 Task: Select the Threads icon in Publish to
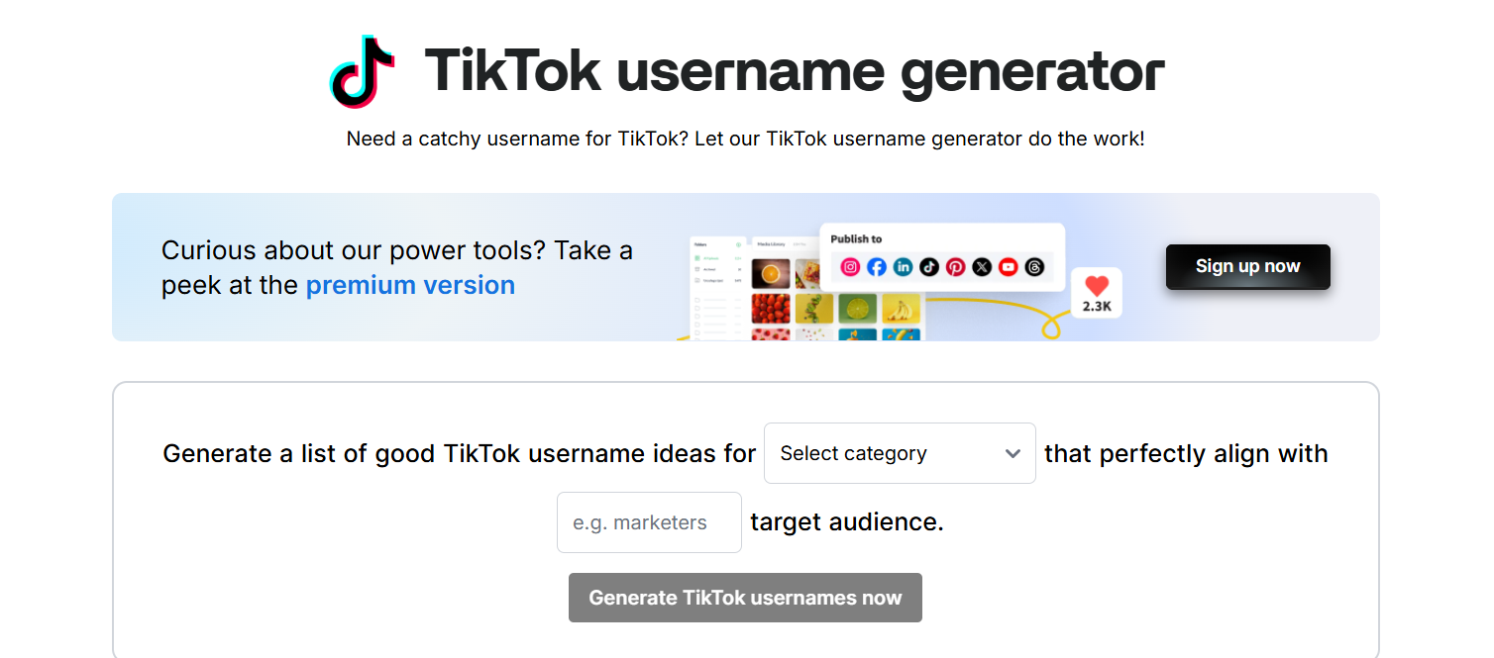(1035, 267)
